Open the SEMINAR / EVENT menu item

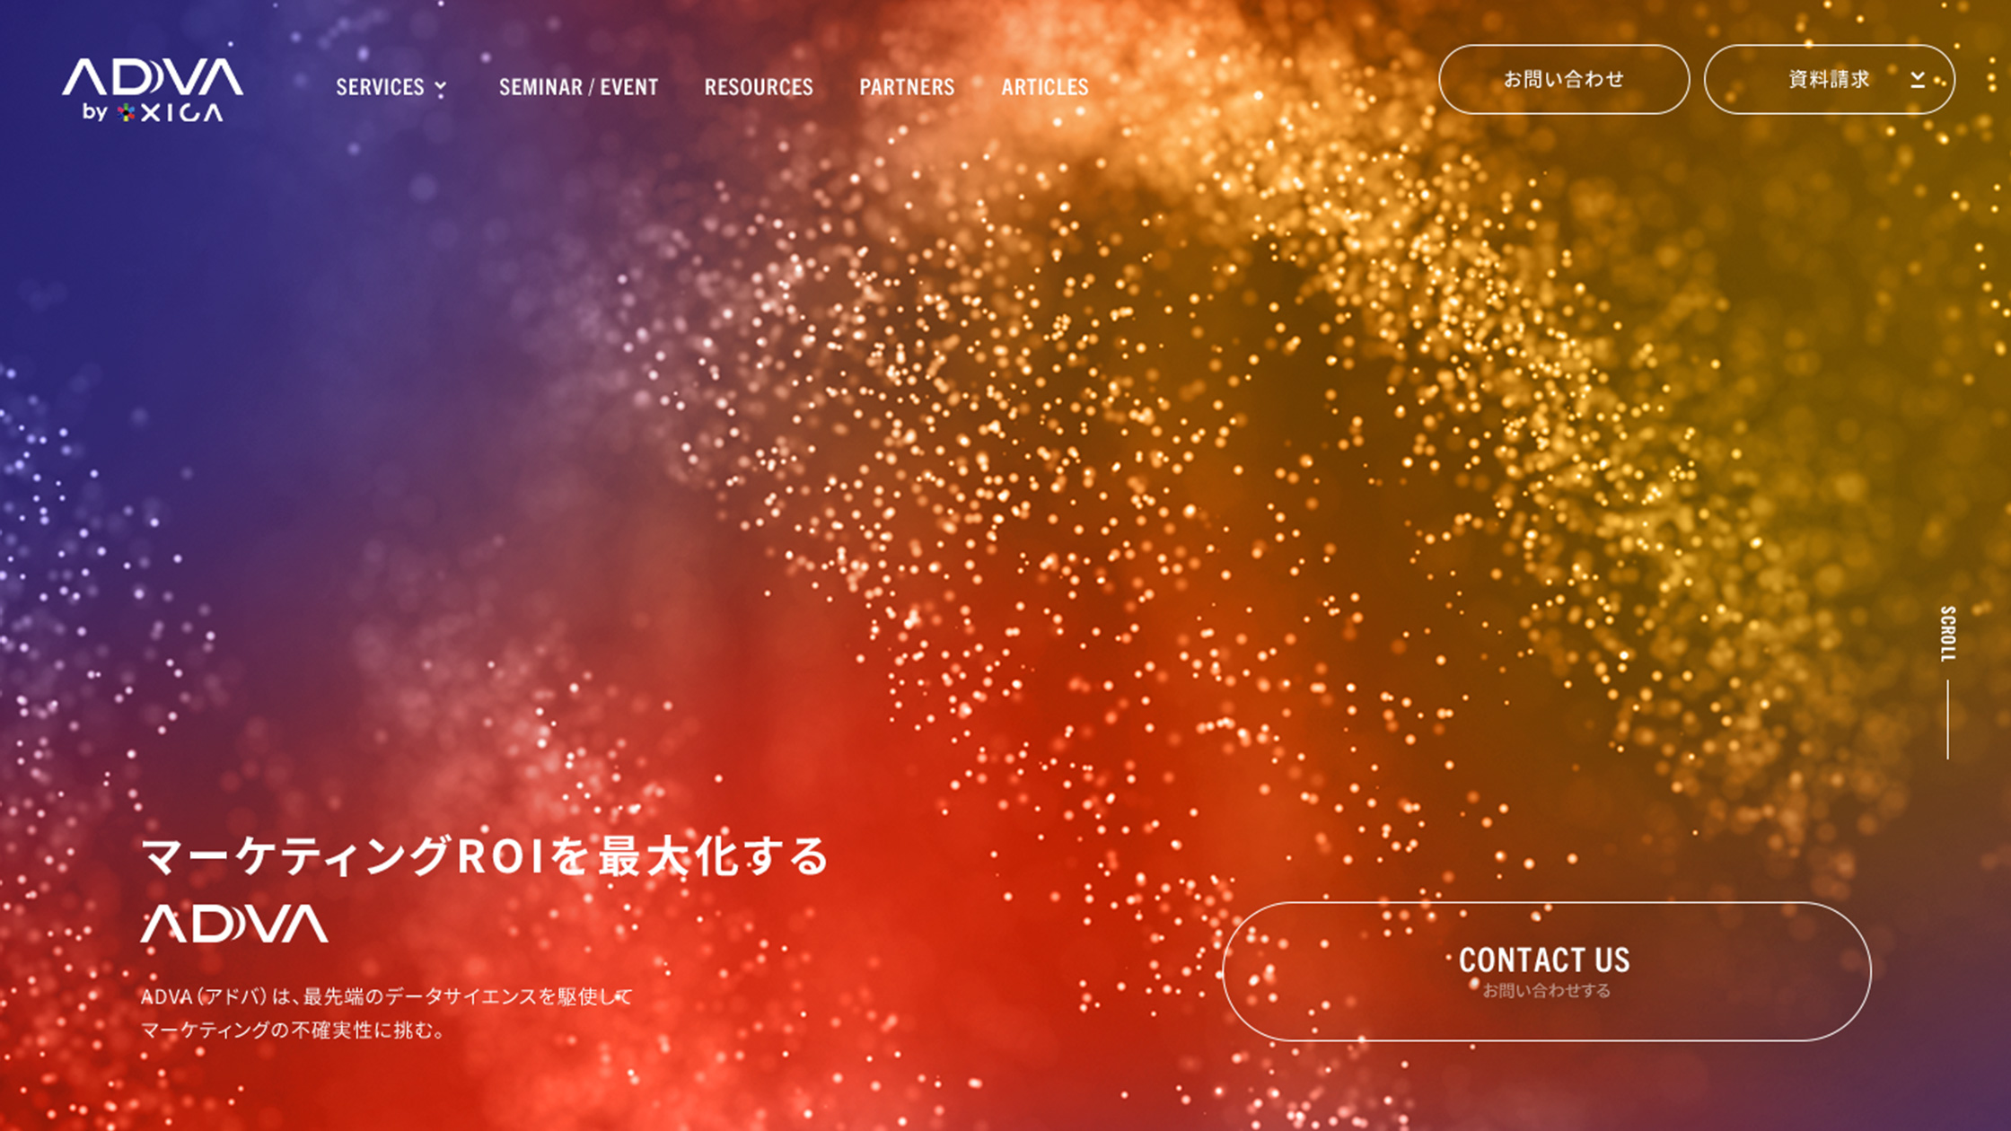578,87
